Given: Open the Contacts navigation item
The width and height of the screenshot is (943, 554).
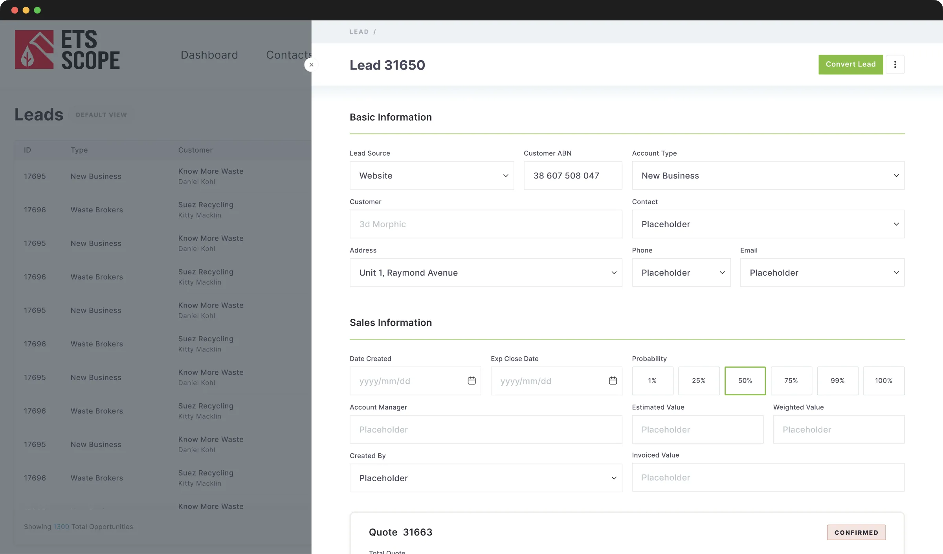Looking at the screenshot, I should coord(290,55).
